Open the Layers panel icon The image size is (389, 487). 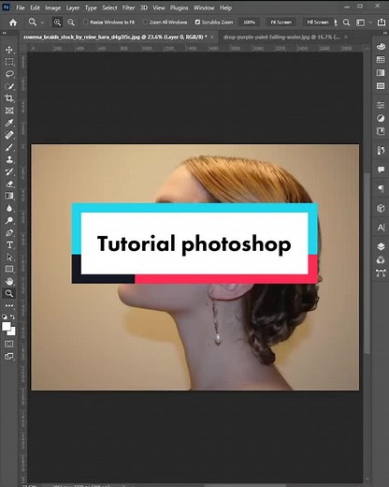(x=381, y=246)
